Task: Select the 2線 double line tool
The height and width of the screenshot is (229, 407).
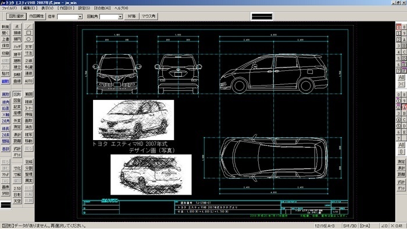Action: 28,60
